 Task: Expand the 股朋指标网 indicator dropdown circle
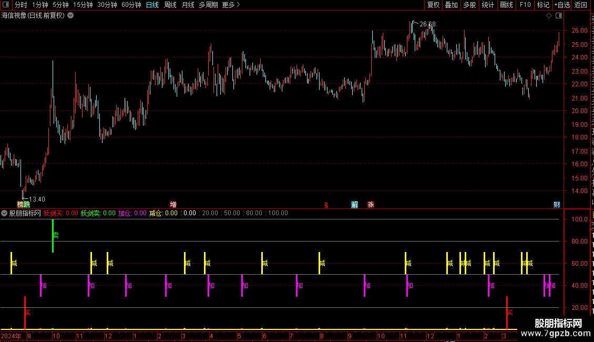coord(4,213)
